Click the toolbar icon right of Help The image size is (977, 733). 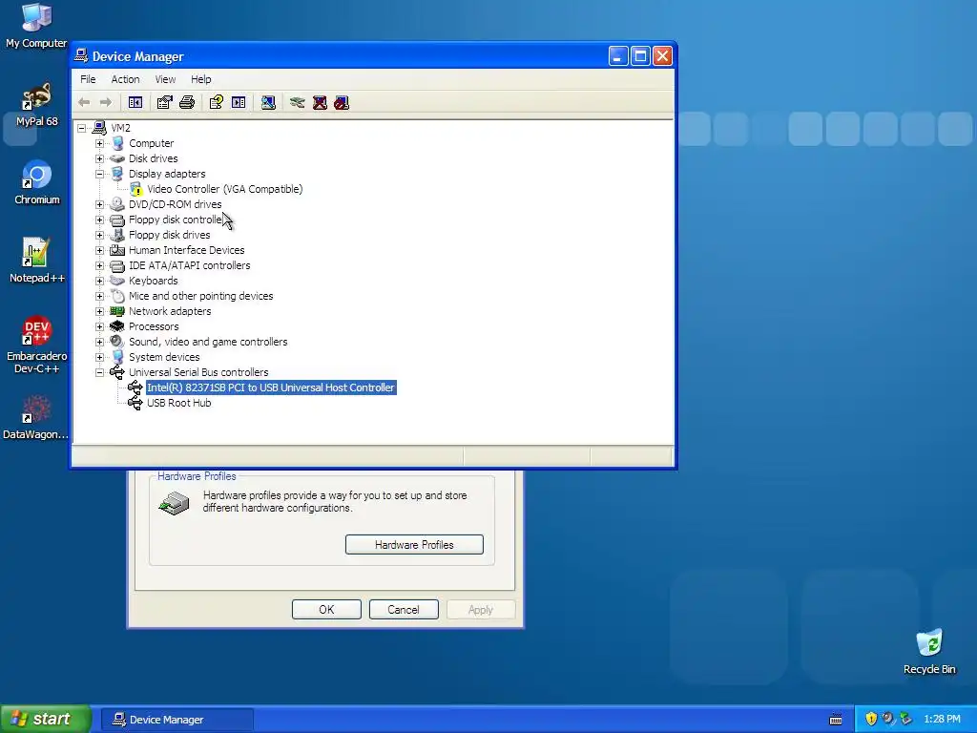[x=239, y=102]
